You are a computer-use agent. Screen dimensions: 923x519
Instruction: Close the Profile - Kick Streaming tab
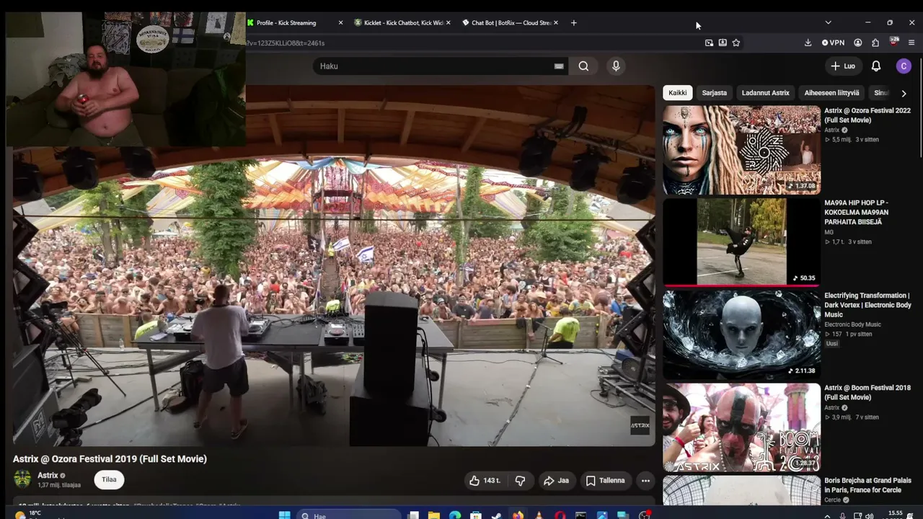point(340,23)
